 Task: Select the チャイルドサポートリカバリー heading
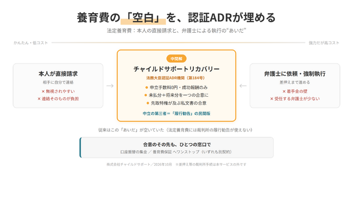177,69
